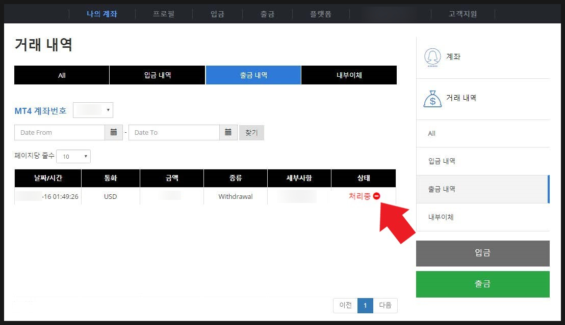The width and height of the screenshot is (565, 325).
Task: Go to 다음 page in pagination
Action: tap(385, 305)
